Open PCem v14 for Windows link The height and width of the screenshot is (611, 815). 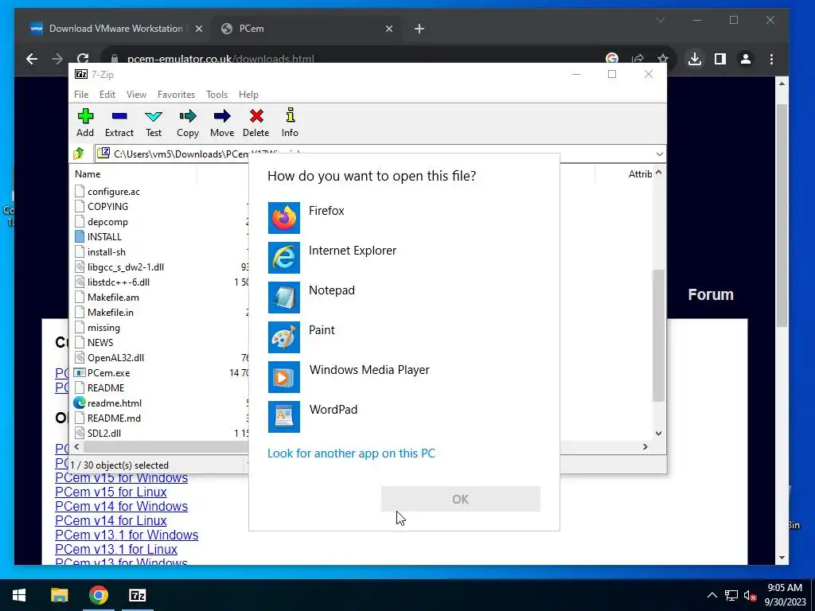(121, 506)
